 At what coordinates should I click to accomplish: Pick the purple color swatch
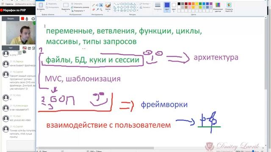pyautogui.click(x=211, y=4)
